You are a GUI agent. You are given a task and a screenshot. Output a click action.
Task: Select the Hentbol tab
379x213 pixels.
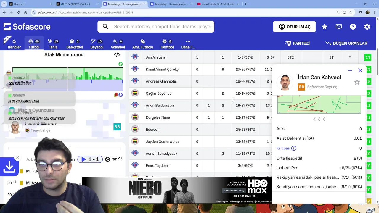[x=167, y=44]
